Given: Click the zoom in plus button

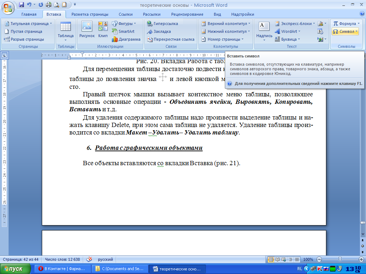Looking at the screenshot, I should click(x=361, y=259).
